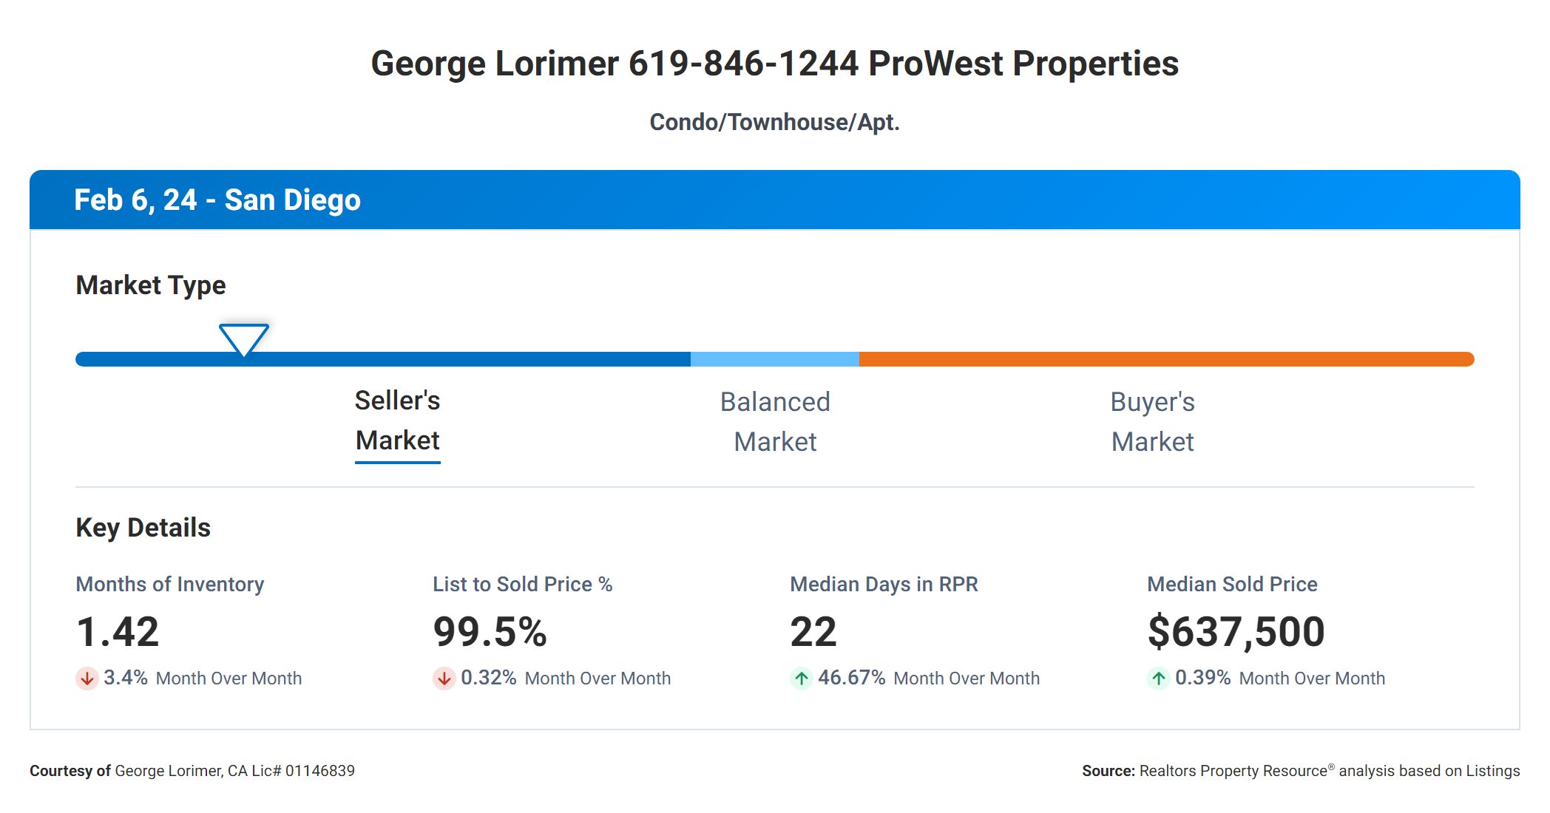The image size is (1550, 813).
Task: Click the Median Sold Price $637,500 value
Action: coord(1236,632)
